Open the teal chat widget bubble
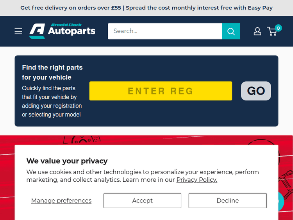Image resolution: width=293 pixels, height=220 pixels. point(281,201)
